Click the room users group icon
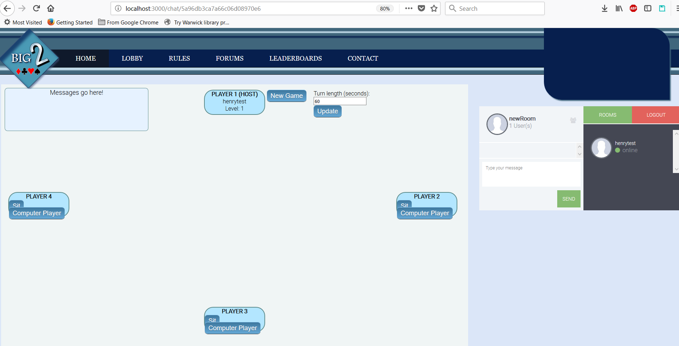This screenshot has width=679, height=346. coord(573,121)
